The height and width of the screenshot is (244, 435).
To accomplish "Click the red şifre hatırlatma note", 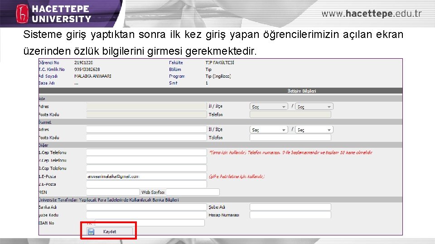I will point(237,177).
